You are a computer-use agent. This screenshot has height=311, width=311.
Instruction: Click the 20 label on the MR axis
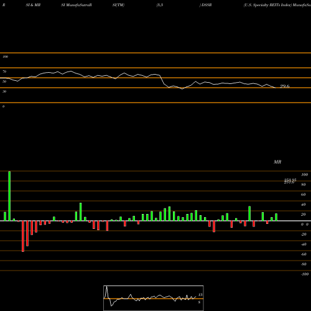point(304,215)
